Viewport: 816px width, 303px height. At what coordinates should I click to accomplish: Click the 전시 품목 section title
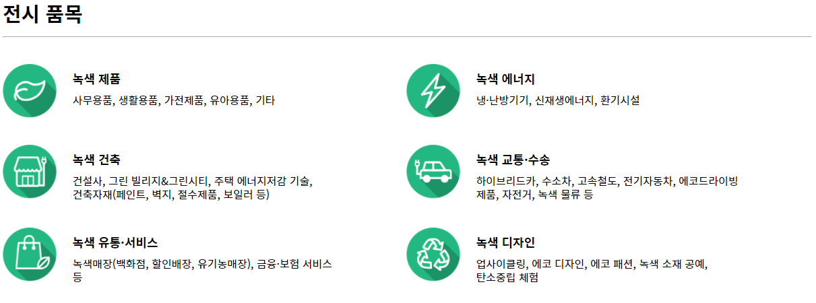(x=43, y=14)
